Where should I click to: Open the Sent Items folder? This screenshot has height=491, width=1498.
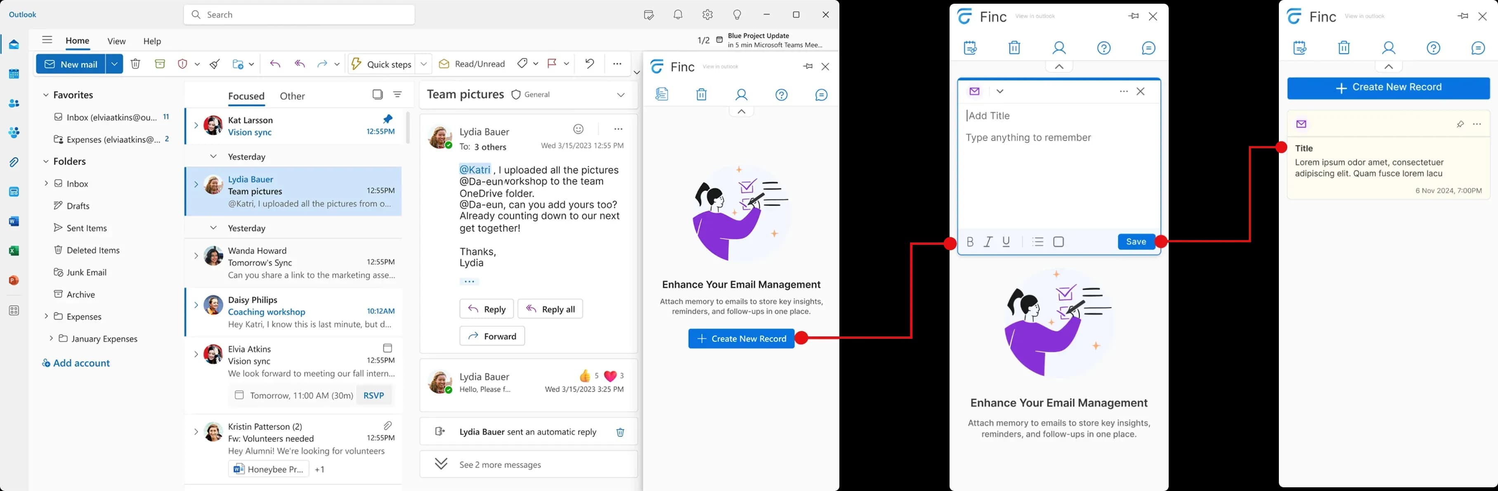pyautogui.click(x=87, y=228)
